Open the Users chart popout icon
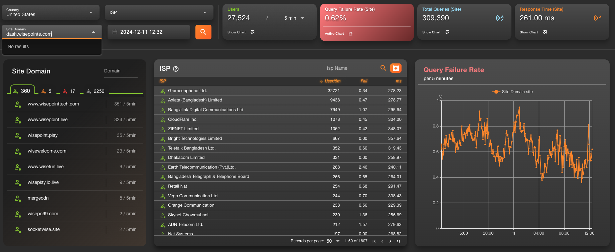 click(253, 32)
